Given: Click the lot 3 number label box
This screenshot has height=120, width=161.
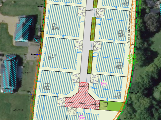Looking at the screenshot, I should tap(52, 57).
